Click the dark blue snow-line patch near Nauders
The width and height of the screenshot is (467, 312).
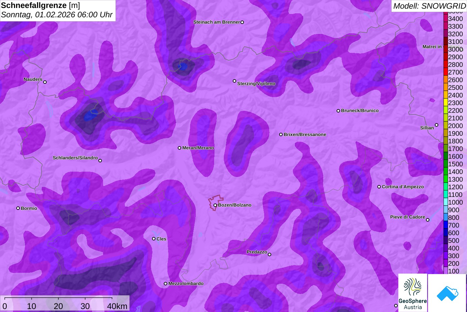coord(90,115)
